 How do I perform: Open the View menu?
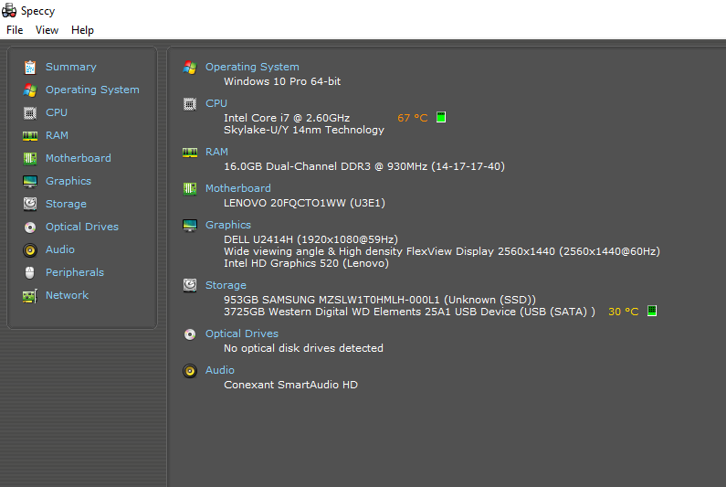[x=47, y=30]
